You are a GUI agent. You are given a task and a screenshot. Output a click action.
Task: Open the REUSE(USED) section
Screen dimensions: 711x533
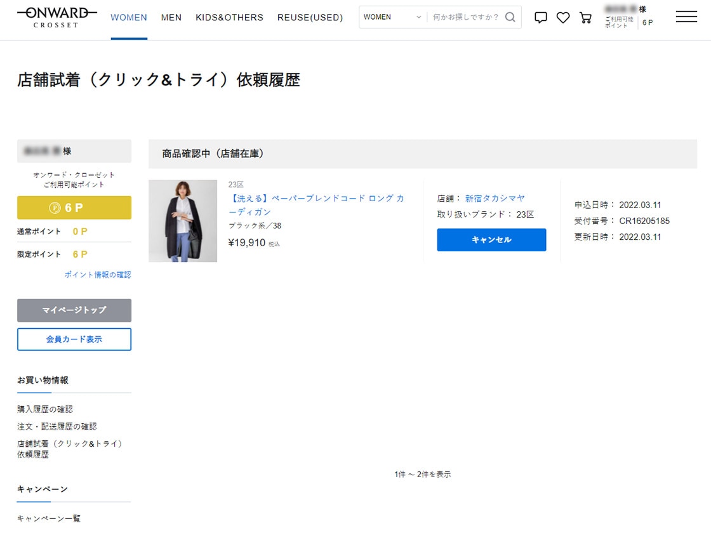tap(310, 17)
